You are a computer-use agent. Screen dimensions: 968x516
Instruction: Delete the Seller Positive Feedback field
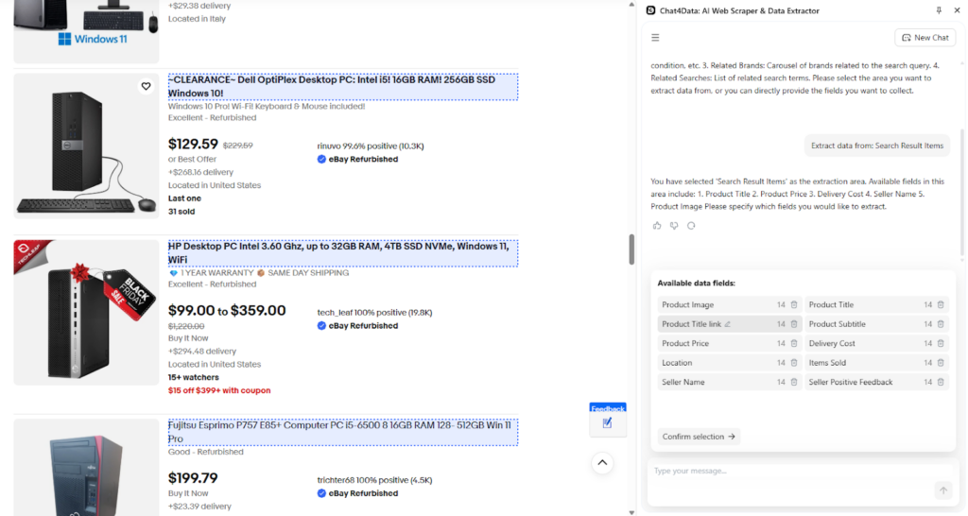[941, 382]
